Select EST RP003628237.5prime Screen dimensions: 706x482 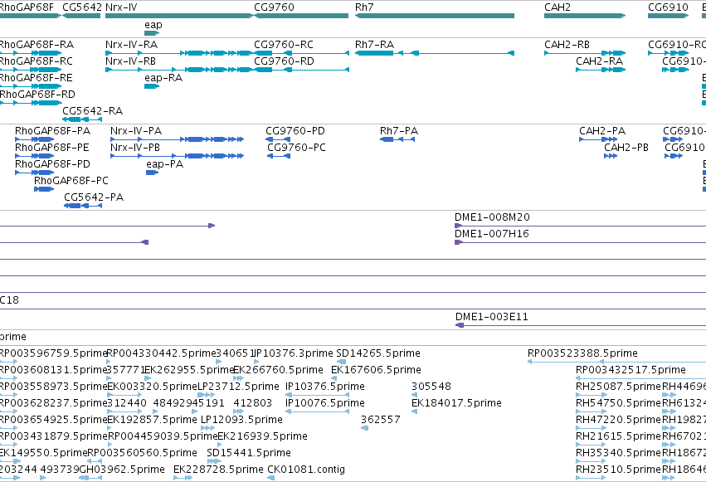(x=53, y=403)
